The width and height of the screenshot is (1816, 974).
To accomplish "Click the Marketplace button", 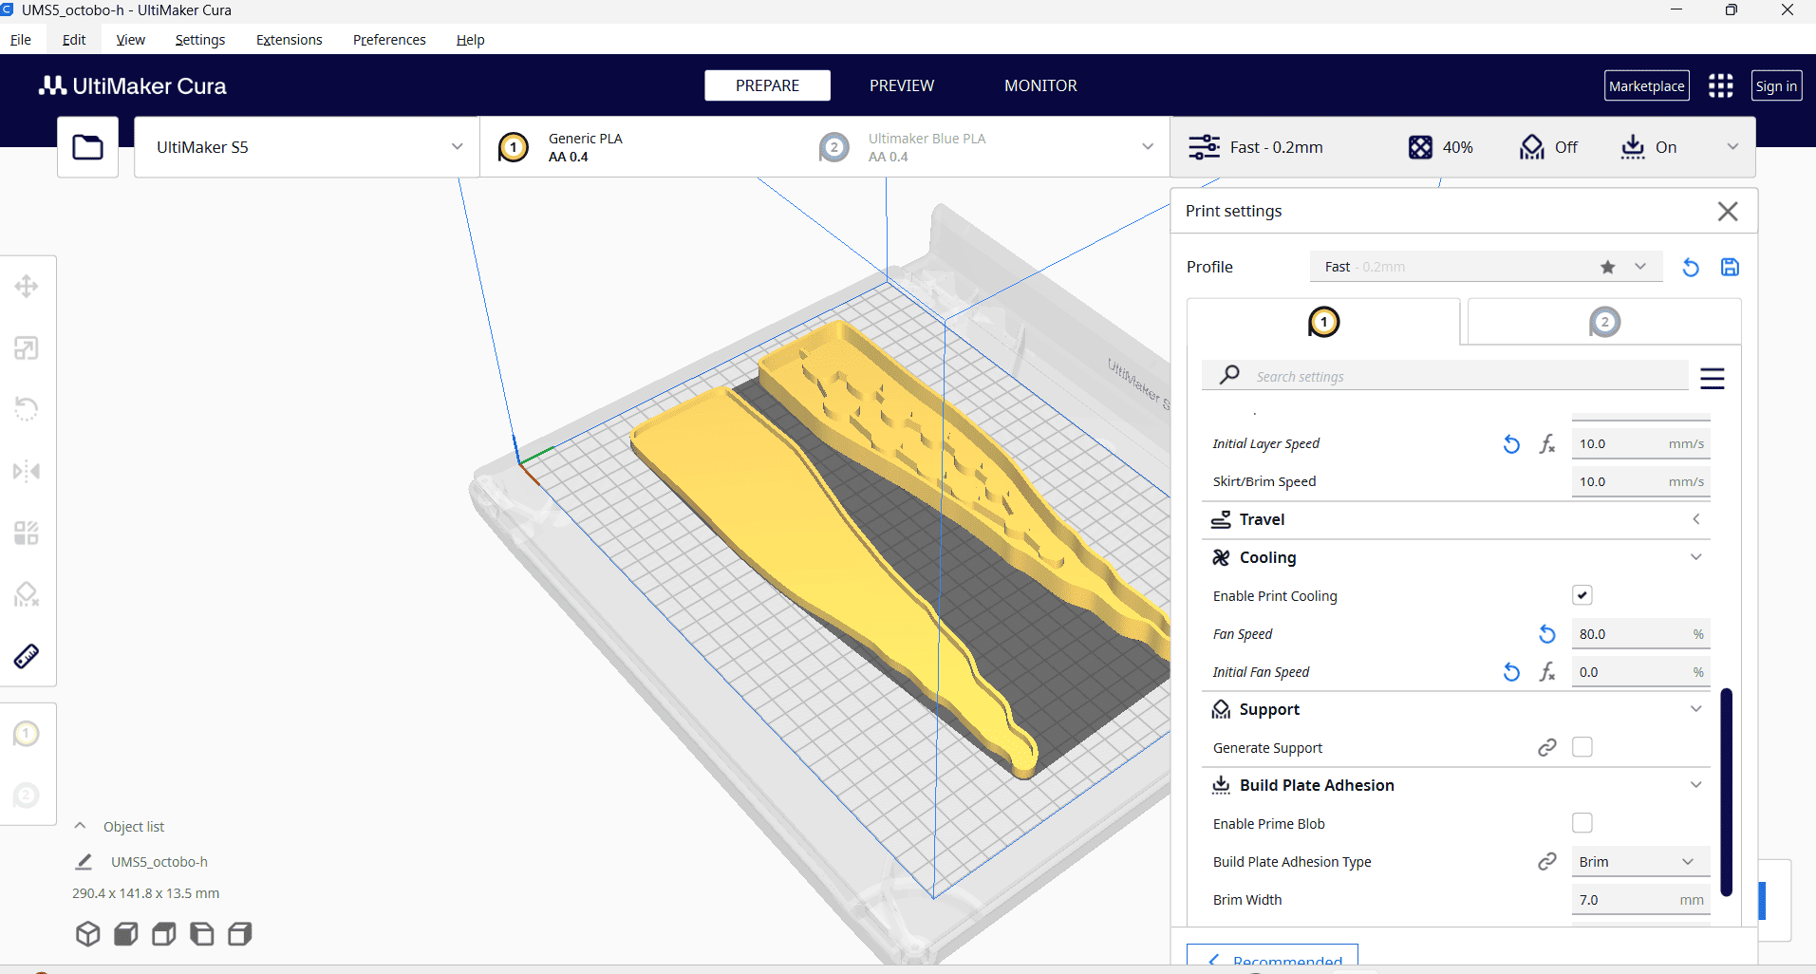I will (1646, 86).
